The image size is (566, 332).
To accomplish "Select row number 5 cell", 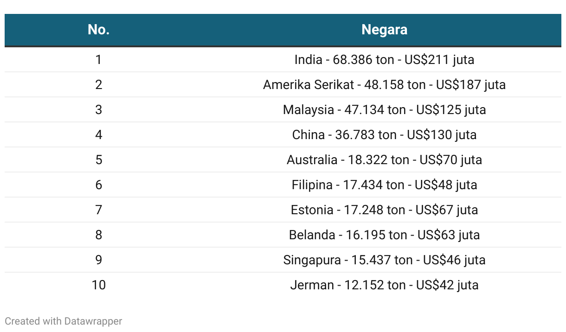I will (98, 160).
